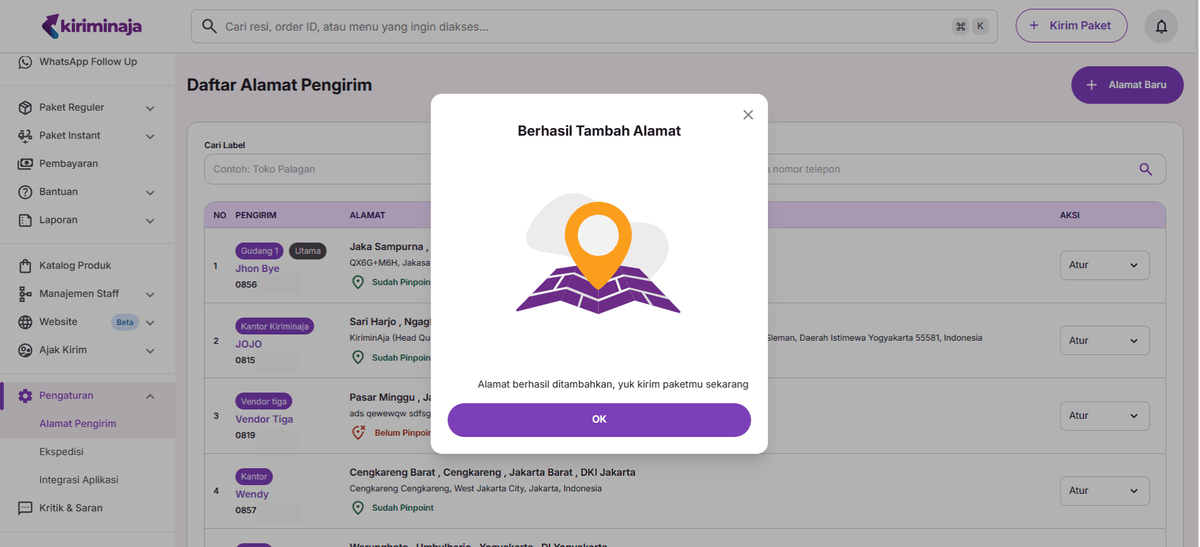Collapse the Pengaturan section

pos(150,396)
